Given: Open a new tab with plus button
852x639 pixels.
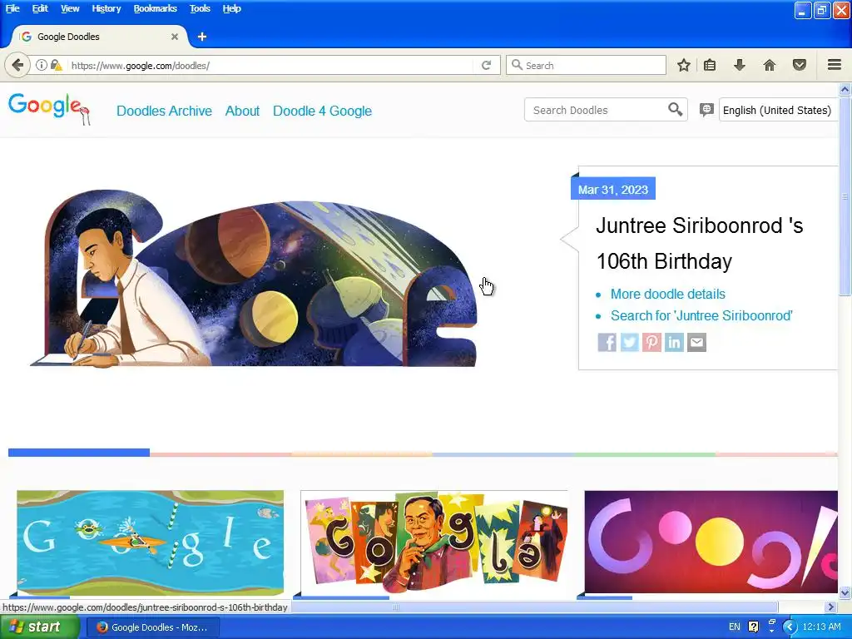Looking at the screenshot, I should coord(202,37).
